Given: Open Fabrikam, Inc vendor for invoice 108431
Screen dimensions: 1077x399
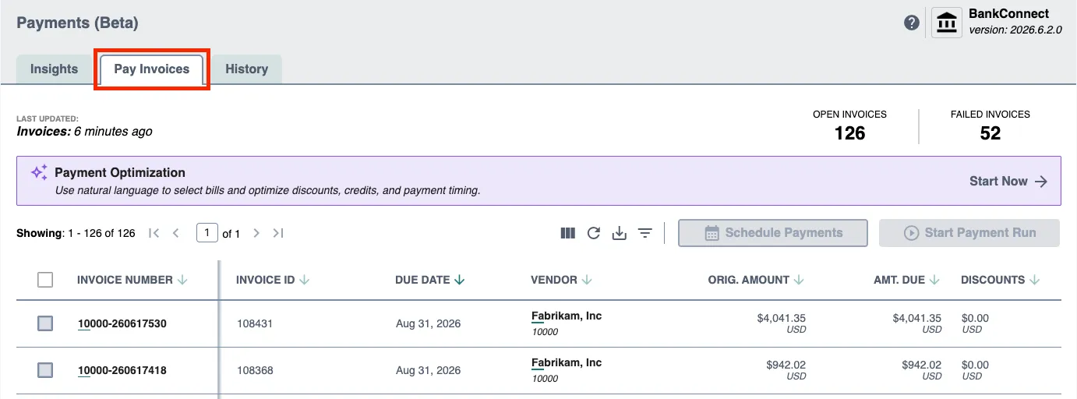Looking at the screenshot, I should coord(567,316).
